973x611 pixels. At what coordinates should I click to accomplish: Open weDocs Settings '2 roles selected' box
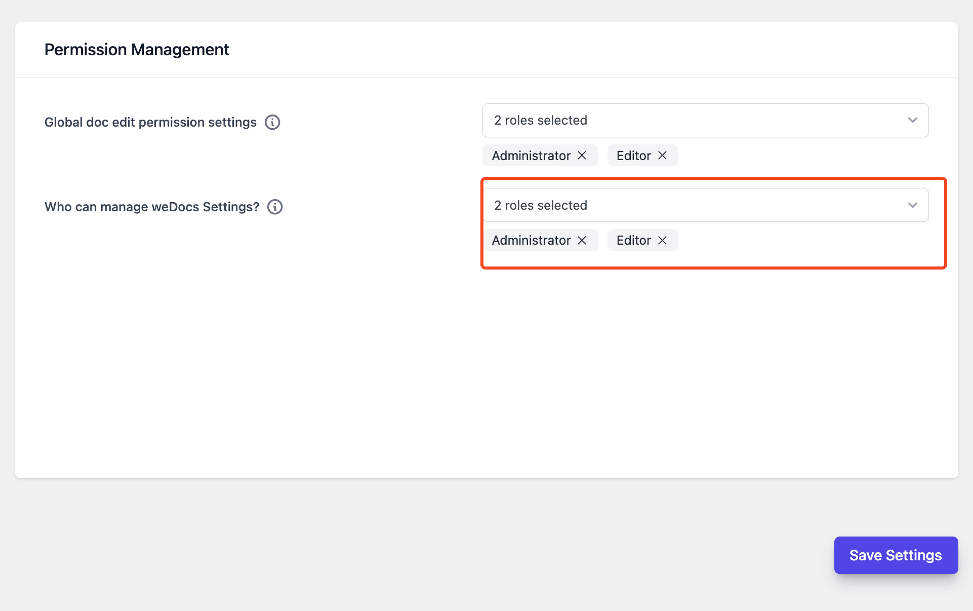coord(705,205)
